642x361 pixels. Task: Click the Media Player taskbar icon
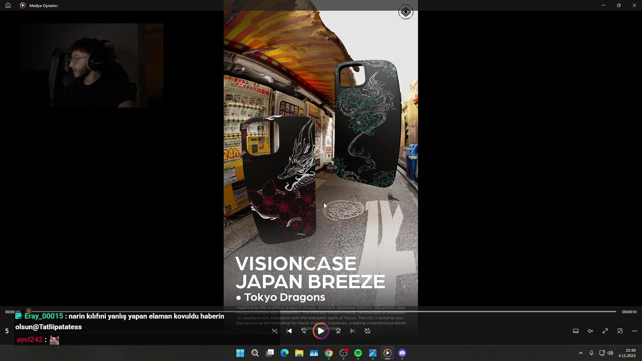(x=387, y=353)
